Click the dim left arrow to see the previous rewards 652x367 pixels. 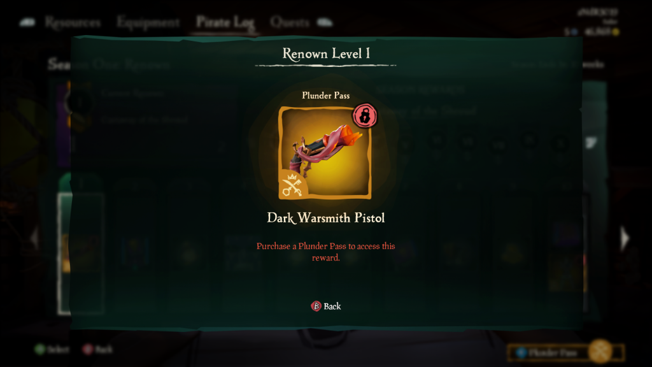tap(34, 238)
